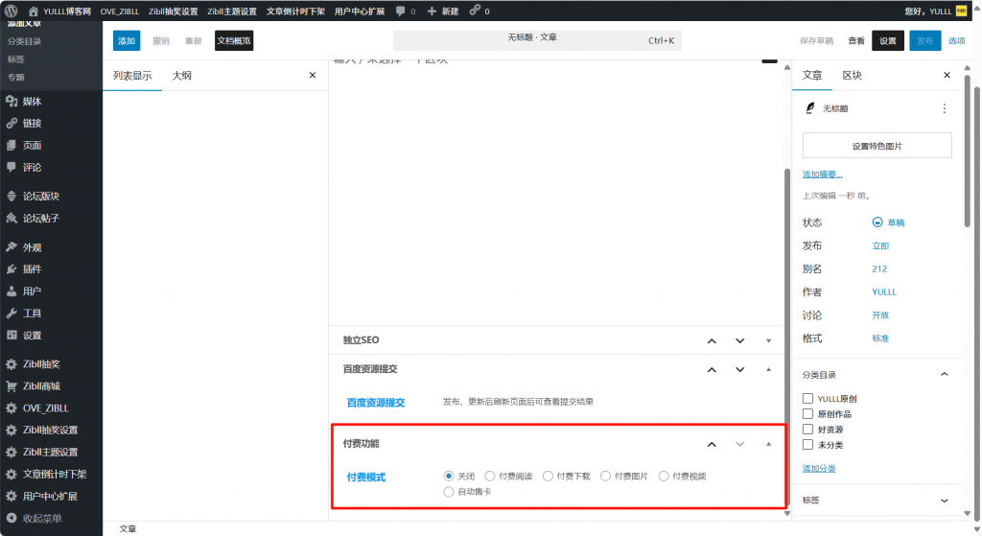Open 用户中心扩展 in the admin bar
This screenshot has height=536, width=982.
click(x=360, y=12)
